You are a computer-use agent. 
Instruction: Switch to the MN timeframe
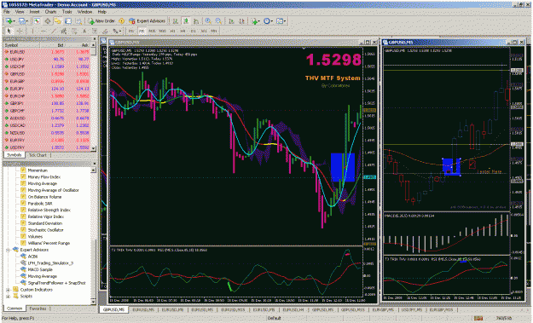pos(213,31)
